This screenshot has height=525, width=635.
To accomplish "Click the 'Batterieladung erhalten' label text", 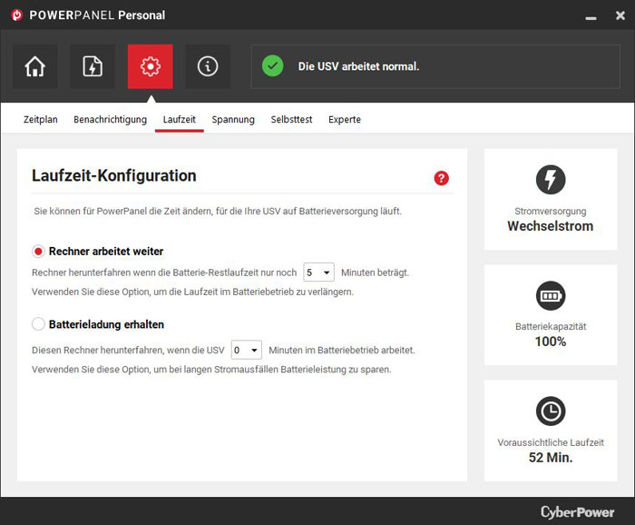I will click(106, 324).
